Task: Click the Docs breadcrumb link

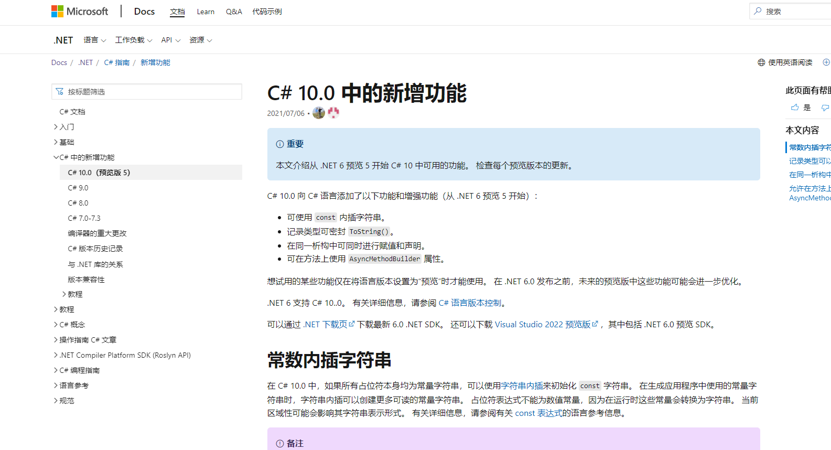Action: pos(59,62)
